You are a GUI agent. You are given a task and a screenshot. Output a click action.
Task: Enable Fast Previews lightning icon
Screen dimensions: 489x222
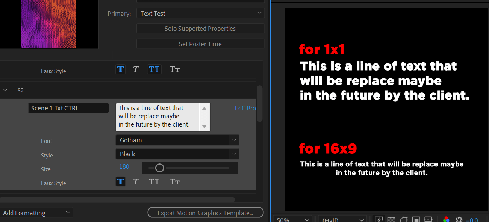(x=379, y=219)
